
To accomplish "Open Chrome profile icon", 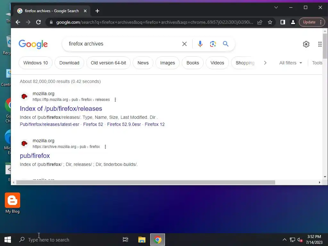I will click(x=293, y=22).
